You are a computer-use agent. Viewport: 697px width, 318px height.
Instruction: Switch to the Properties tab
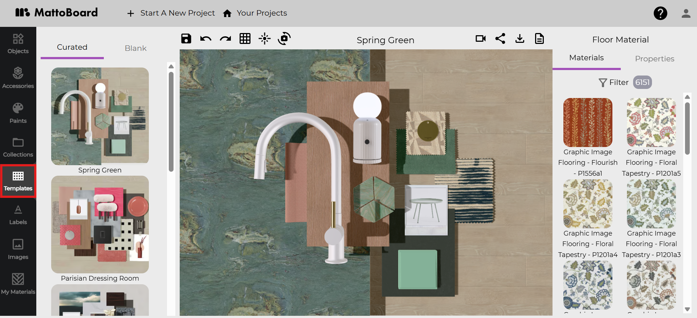click(x=655, y=59)
